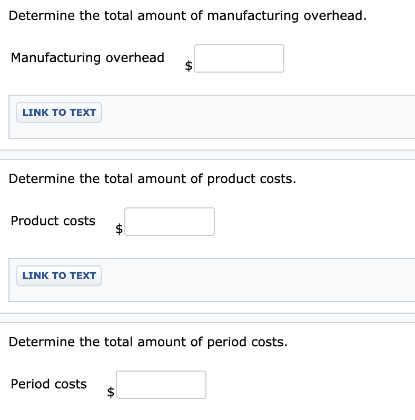Click the 'Determine total period costs' heading
The image size is (415, 420).
pyautogui.click(x=148, y=342)
